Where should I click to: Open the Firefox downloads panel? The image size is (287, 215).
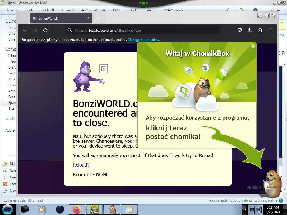(249, 30)
